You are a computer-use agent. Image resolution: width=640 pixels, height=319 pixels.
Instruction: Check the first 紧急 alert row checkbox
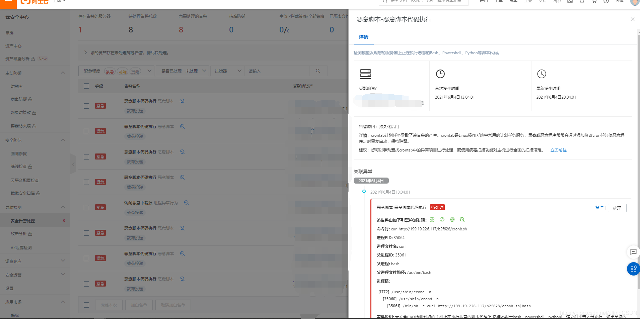(x=86, y=106)
